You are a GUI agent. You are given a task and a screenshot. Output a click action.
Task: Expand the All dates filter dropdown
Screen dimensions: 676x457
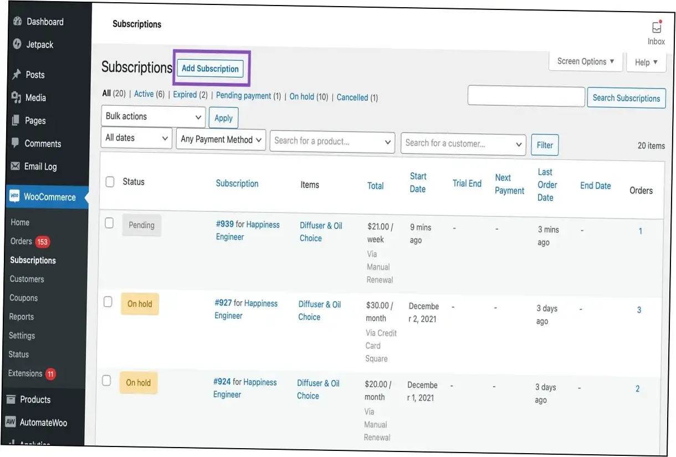[136, 138]
